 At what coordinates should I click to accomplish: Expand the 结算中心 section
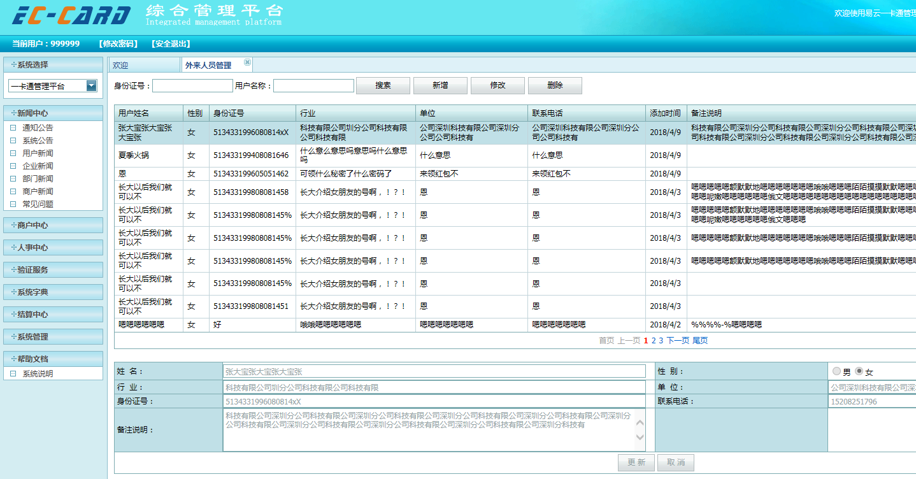pos(54,314)
